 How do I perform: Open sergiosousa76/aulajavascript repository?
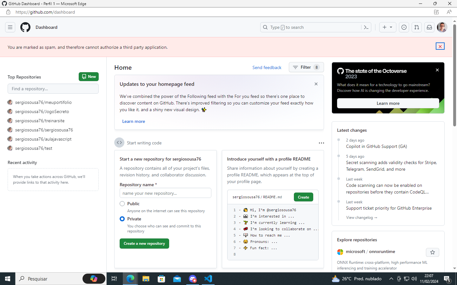(x=43, y=139)
